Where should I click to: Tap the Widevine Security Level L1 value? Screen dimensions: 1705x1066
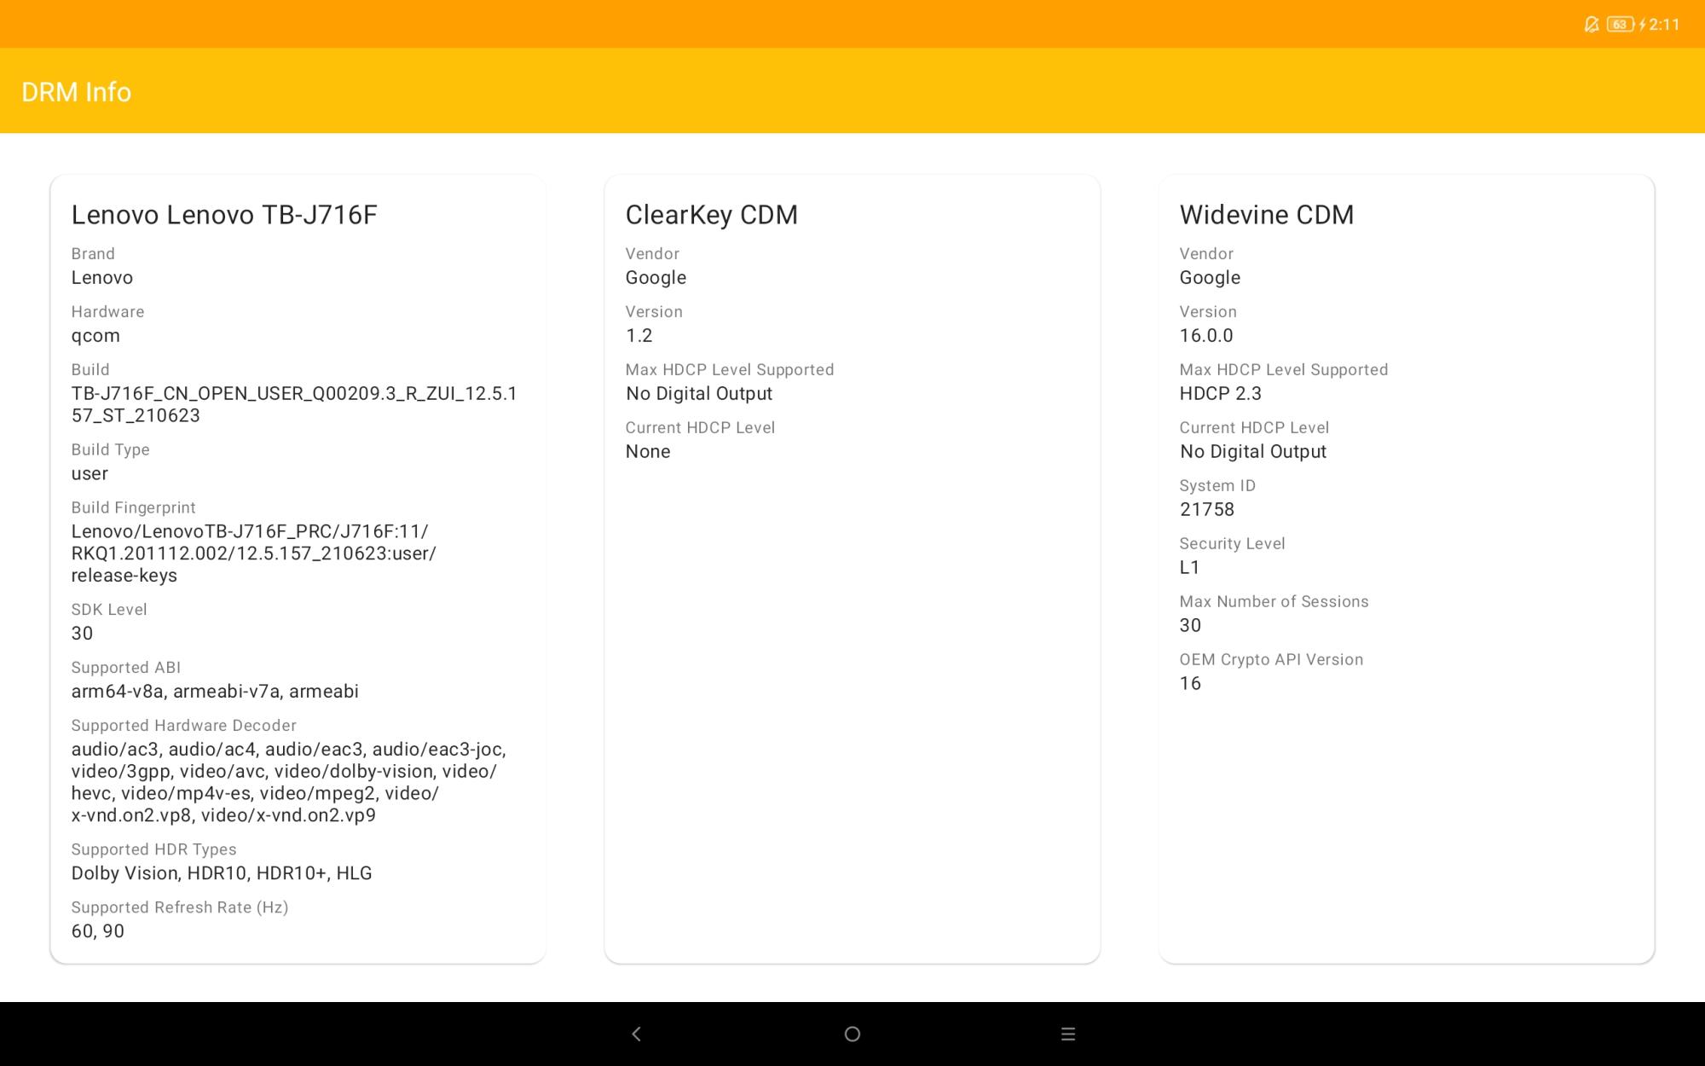coord(1189,567)
